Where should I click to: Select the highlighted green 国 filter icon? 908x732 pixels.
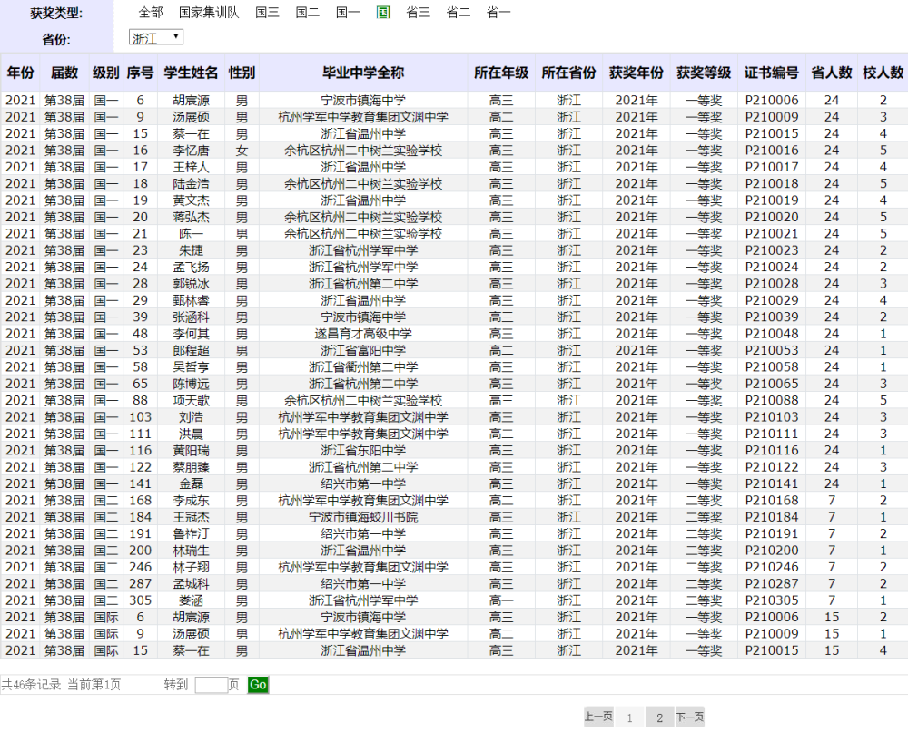pos(383,12)
